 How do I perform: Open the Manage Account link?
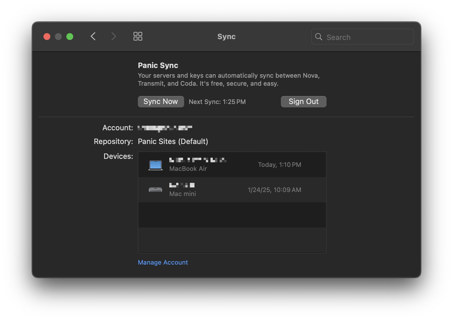(163, 262)
